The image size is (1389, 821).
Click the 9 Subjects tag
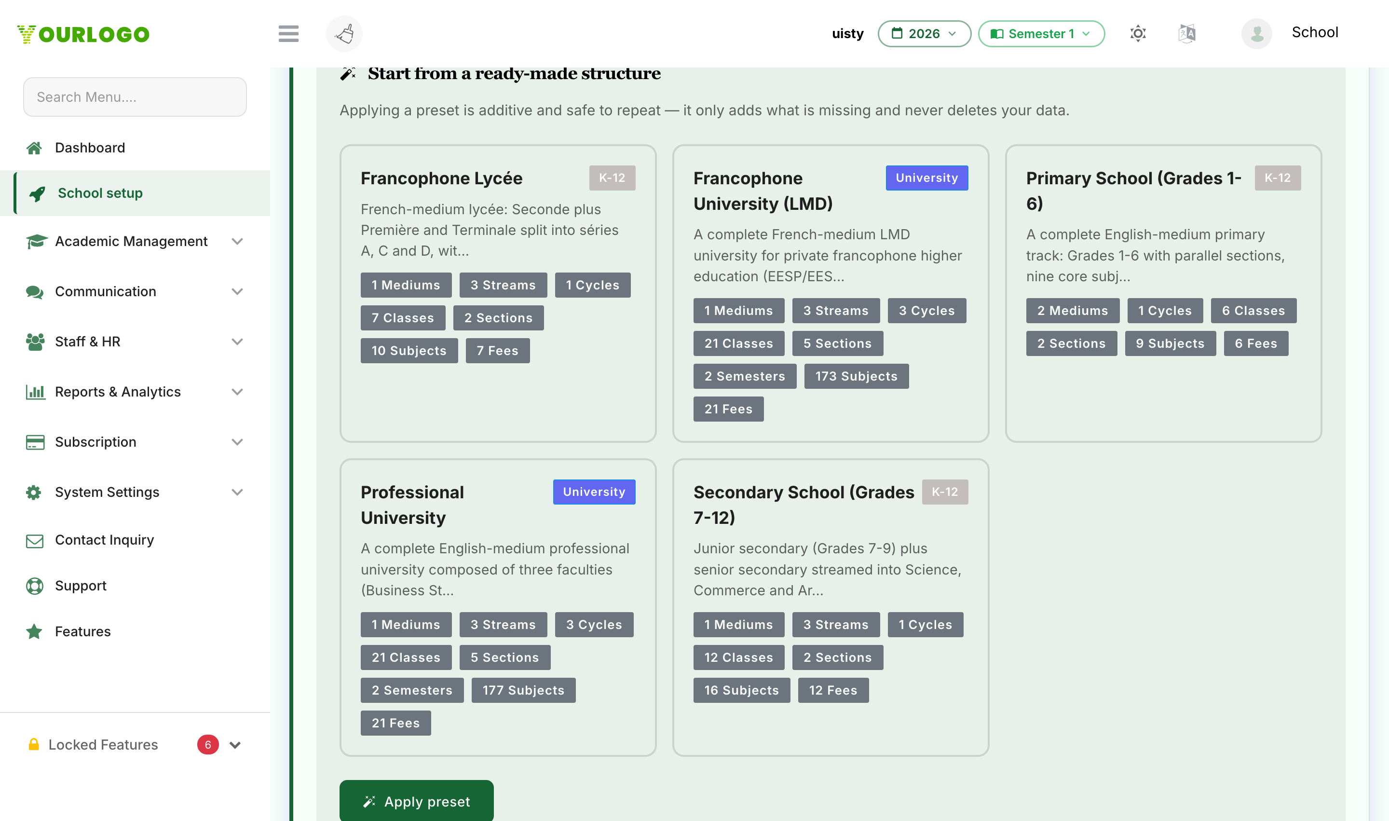click(1170, 343)
